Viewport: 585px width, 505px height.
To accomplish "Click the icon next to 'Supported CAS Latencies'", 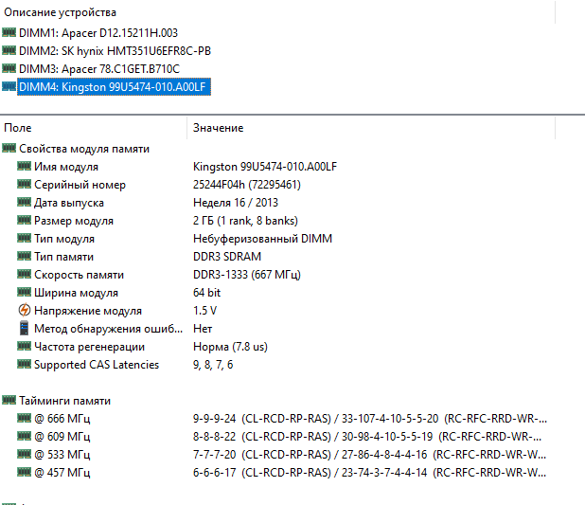I will pyautogui.click(x=25, y=364).
